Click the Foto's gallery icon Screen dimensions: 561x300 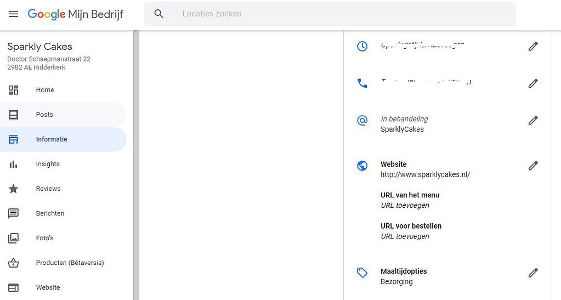coord(13,238)
